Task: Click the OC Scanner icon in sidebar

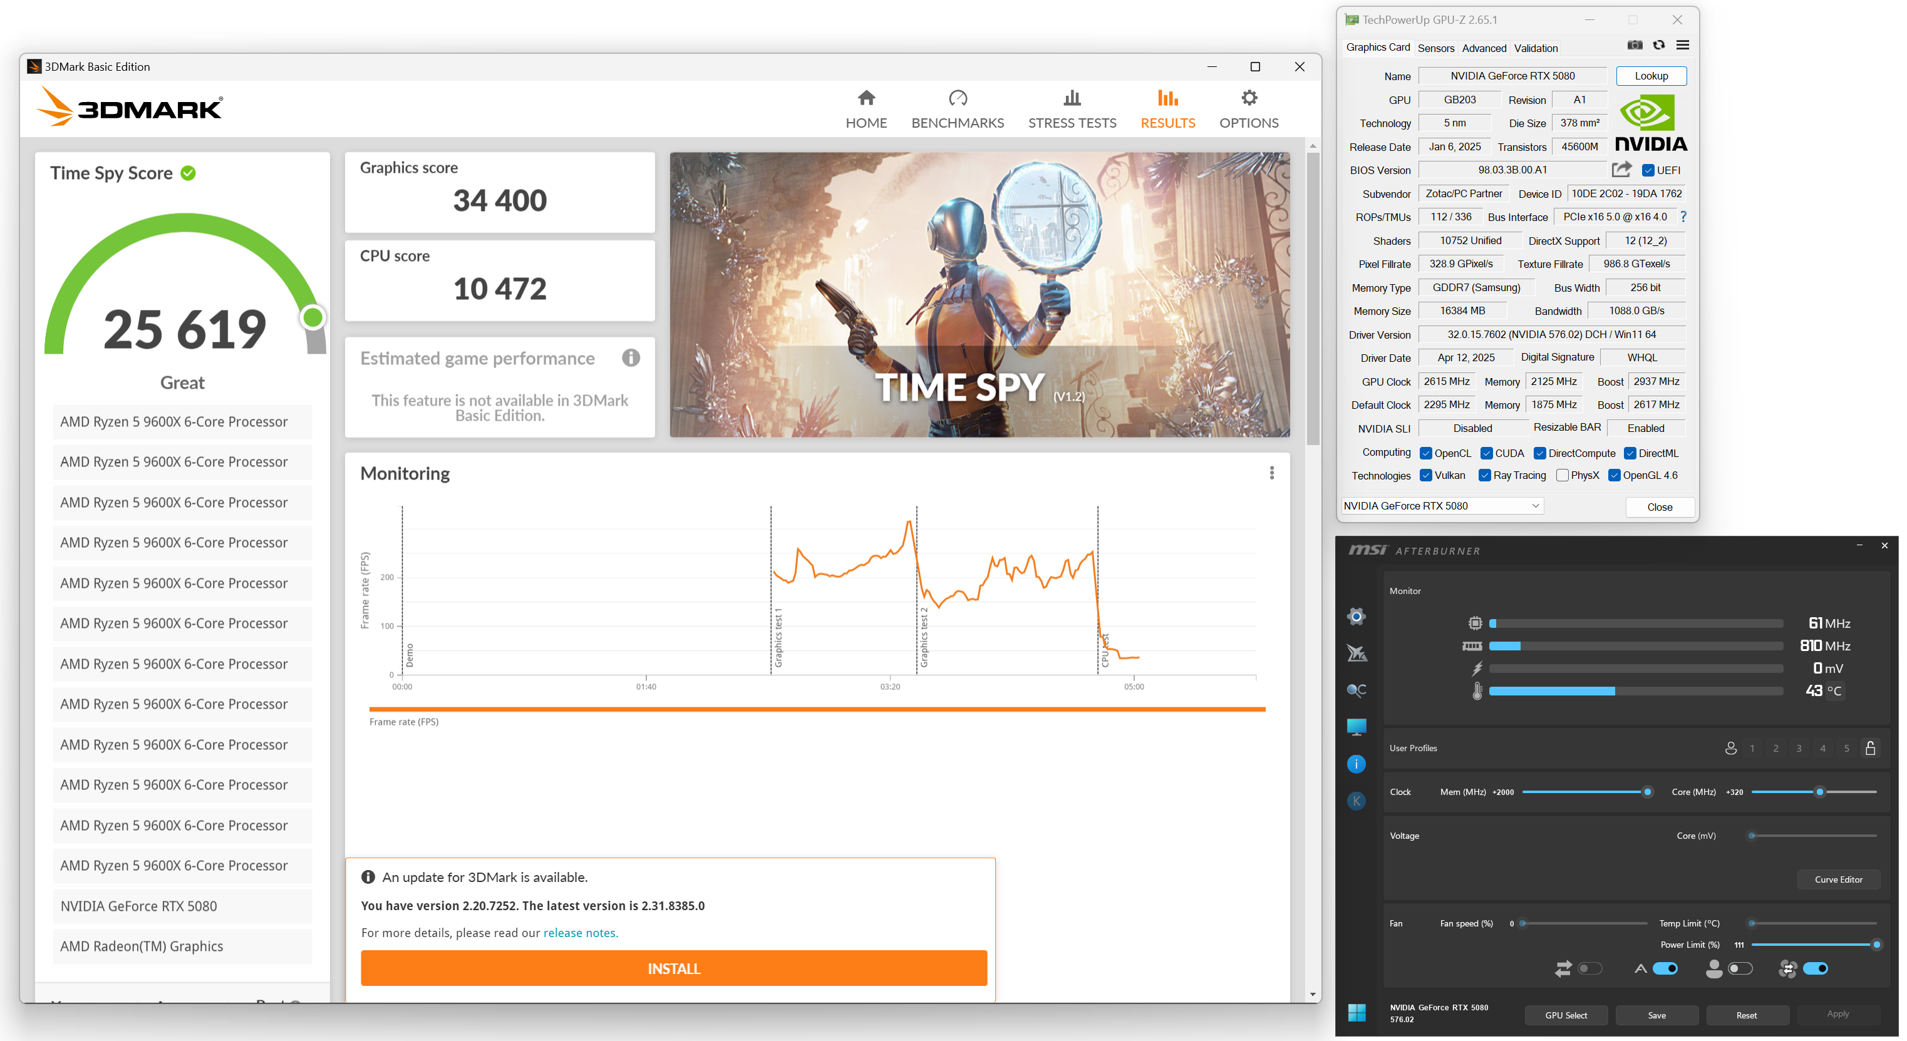Action: [1355, 690]
